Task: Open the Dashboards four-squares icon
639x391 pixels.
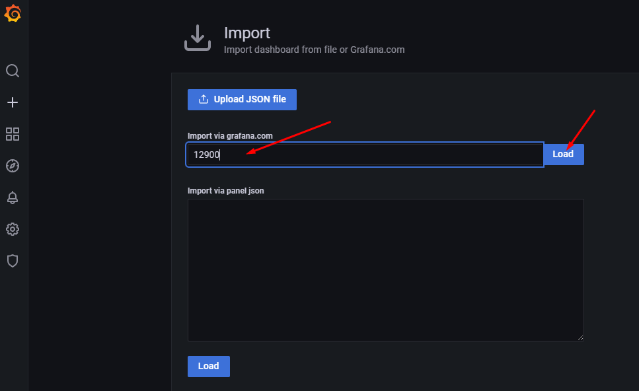Action: tap(13, 134)
